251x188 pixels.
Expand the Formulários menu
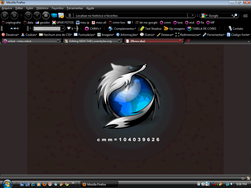(x=84, y=35)
